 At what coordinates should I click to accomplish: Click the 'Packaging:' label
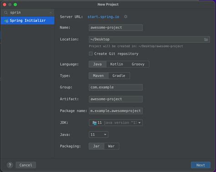click(70, 146)
